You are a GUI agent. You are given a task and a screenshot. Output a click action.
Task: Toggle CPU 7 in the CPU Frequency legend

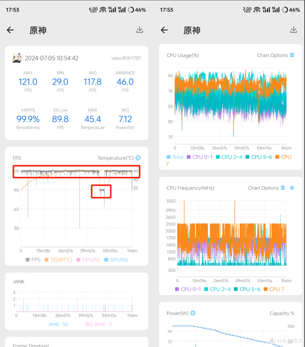274,289
